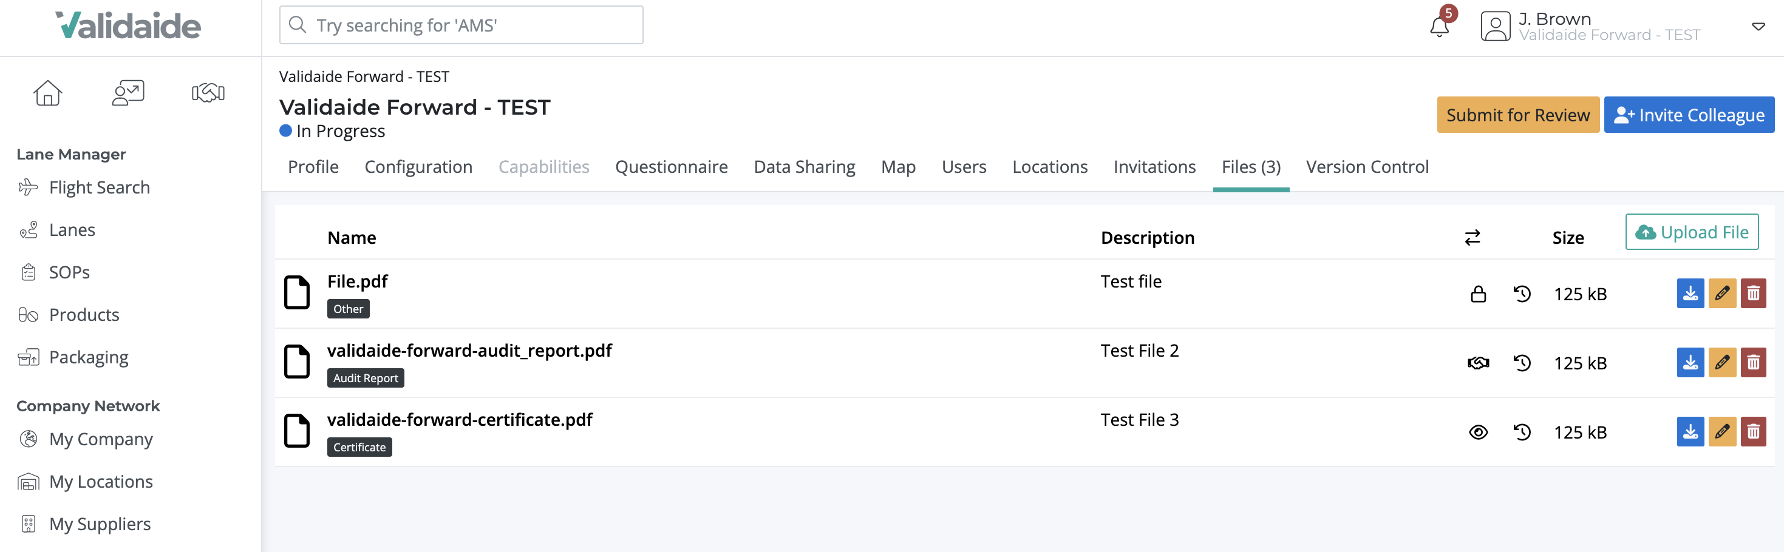This screenshot has height=552, width=1784.
Task: Switch to the Map tab
Action: click(898, 167)
